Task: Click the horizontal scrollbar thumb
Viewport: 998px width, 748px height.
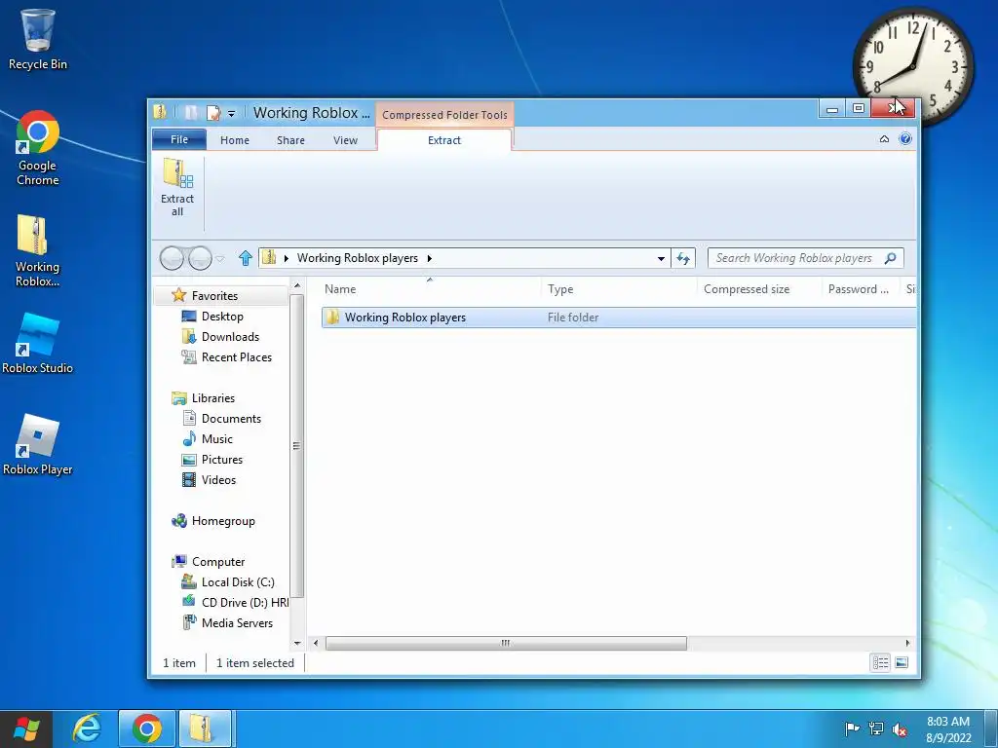Action: (506, 643)
